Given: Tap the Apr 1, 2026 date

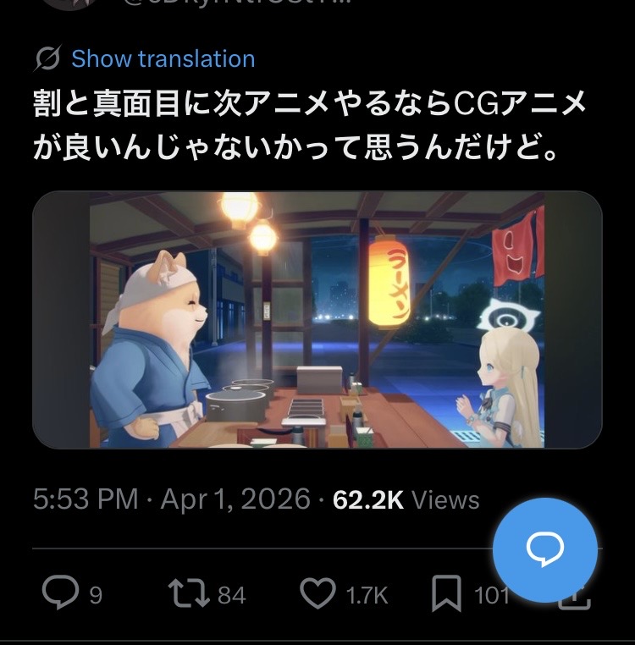Looking at the screenshot, I should (x=235, y=499).
